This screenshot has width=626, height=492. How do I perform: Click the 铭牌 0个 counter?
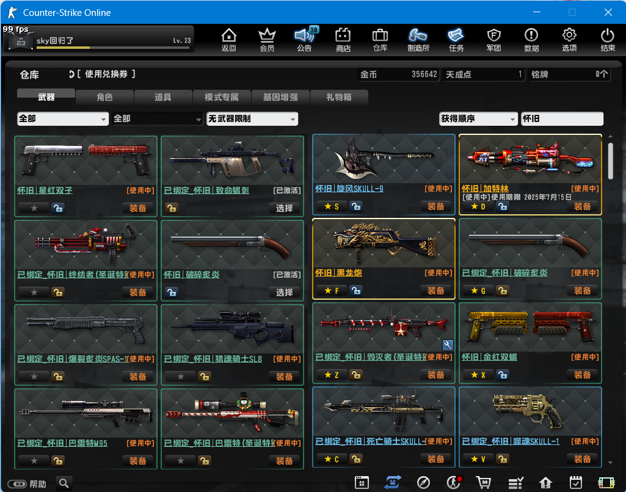(570, 74)
